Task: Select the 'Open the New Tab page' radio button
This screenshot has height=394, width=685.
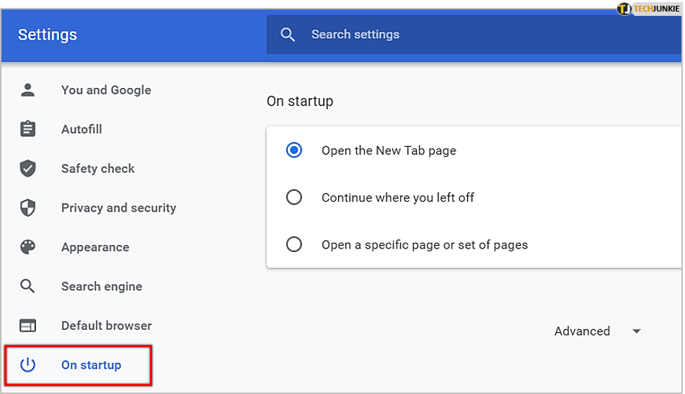Action: tap(294, 151)
